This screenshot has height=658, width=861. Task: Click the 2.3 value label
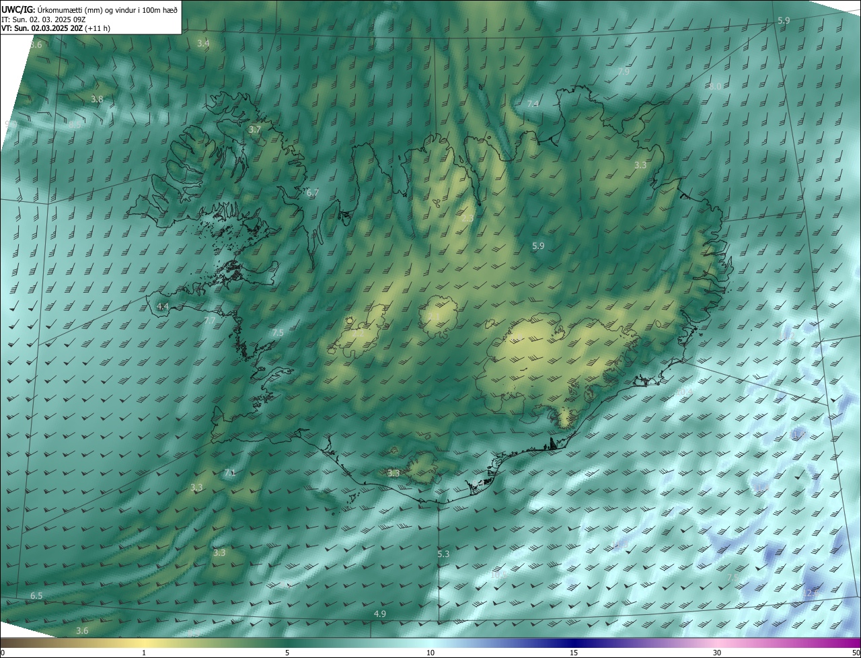pyautogui.click(x=467, y=218)
